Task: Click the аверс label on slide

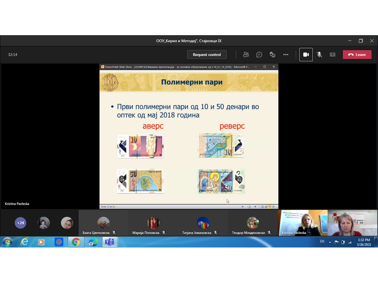Action: coord(153,126)
